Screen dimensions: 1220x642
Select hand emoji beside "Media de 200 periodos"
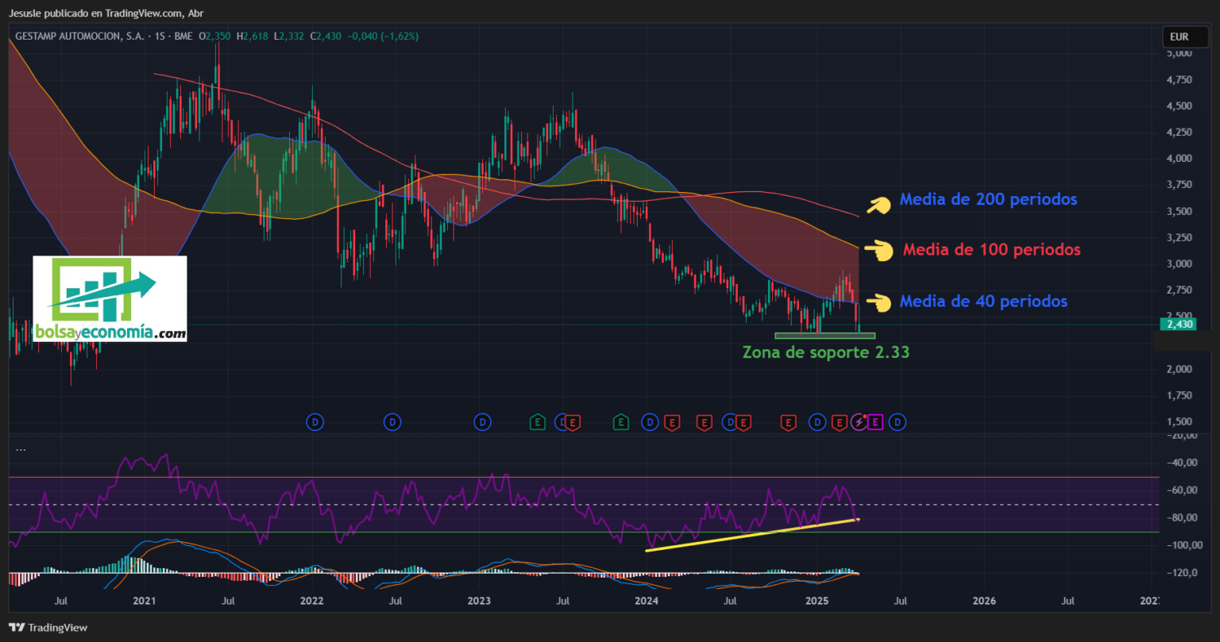point(878,206)
